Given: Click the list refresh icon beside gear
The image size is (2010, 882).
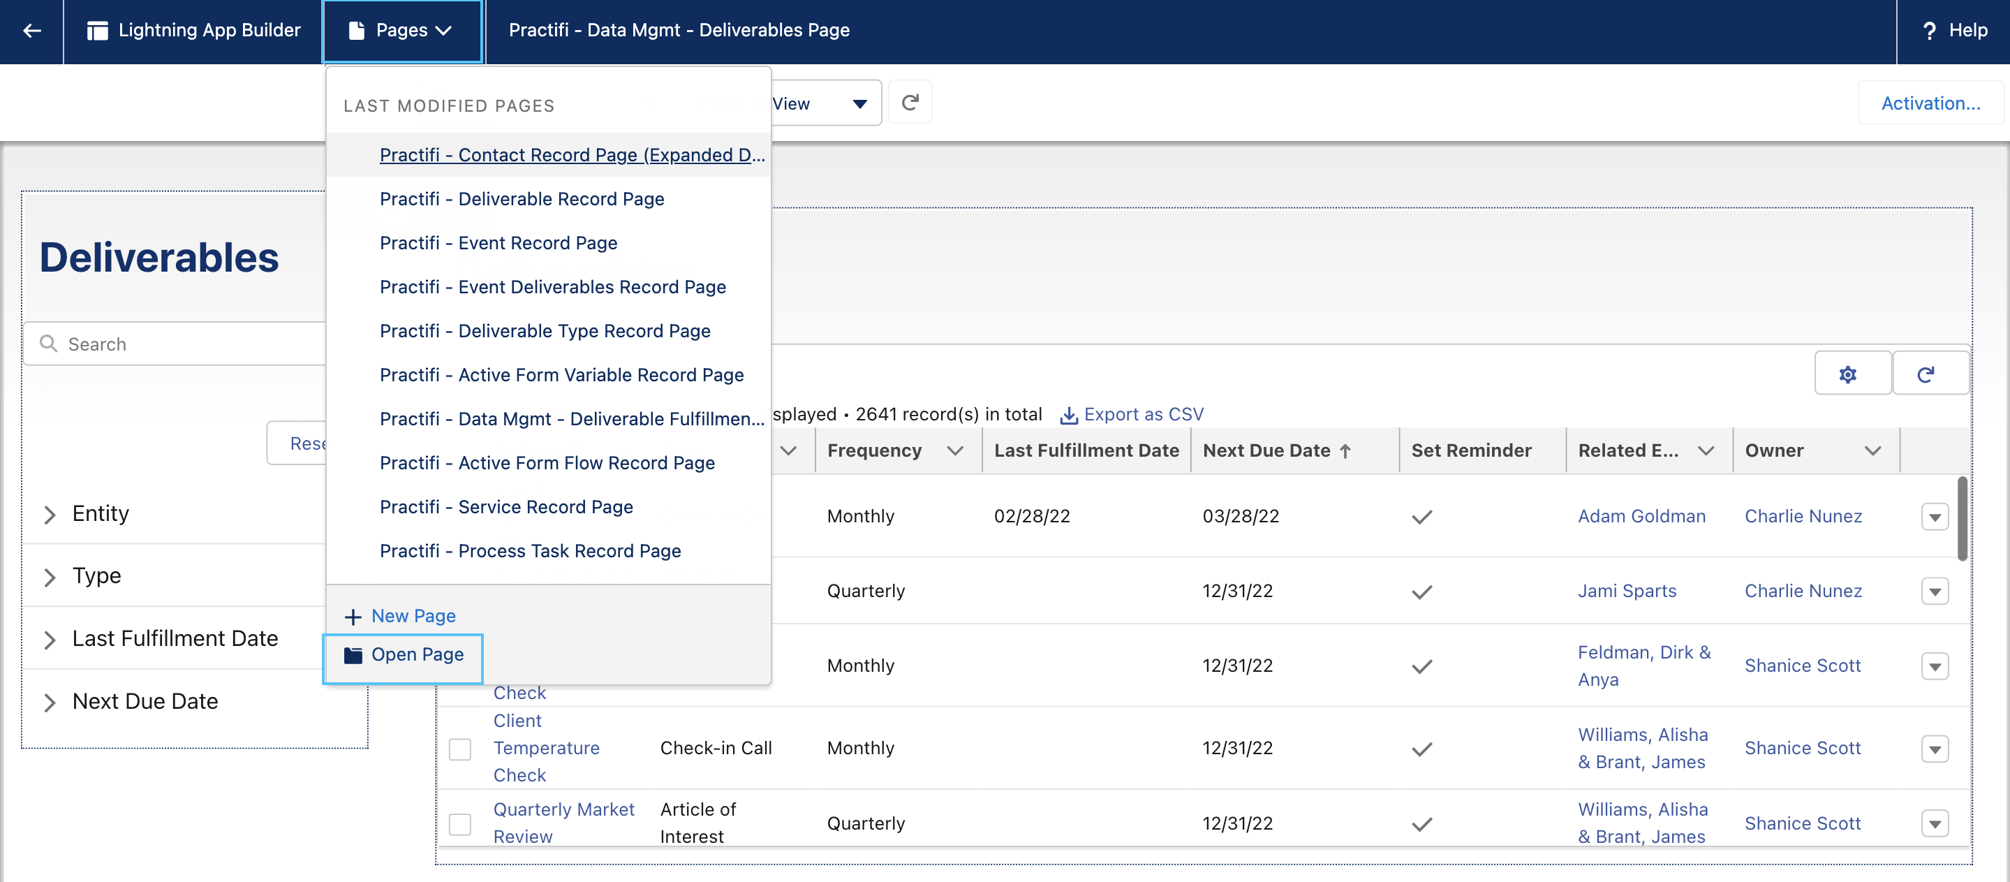Looking at the screenshot, I should tap(1926, 374).
